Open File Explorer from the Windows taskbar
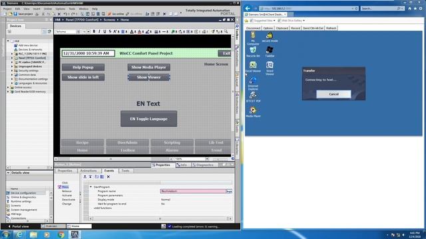 (x=33, y=234)
